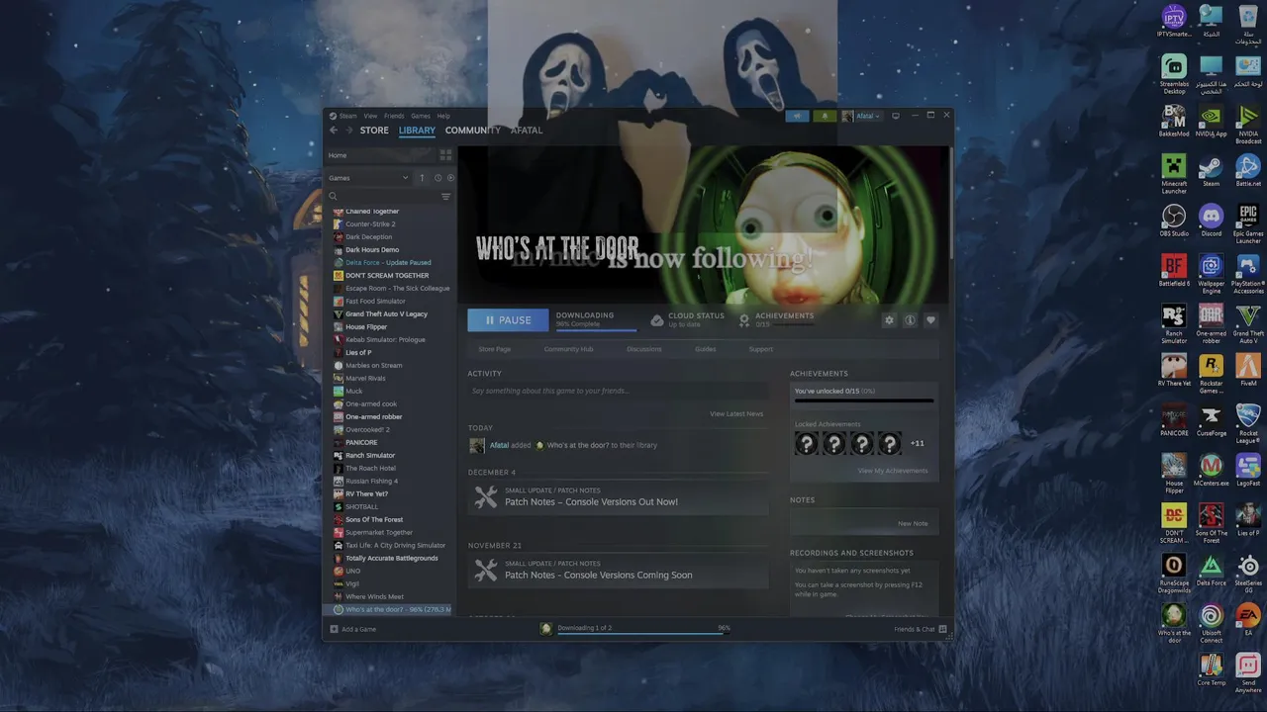This screenshot has height=712, width=1267.
Task: Click View My Achievements
Action: tap(893, 471)
